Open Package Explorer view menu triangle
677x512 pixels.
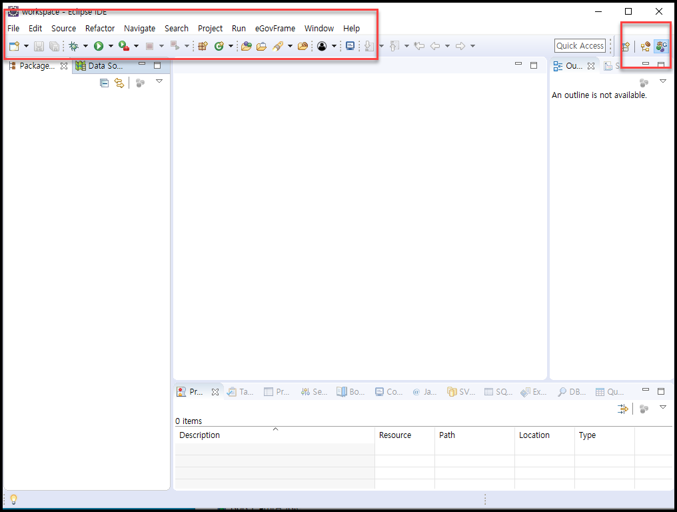coord(159,81)
